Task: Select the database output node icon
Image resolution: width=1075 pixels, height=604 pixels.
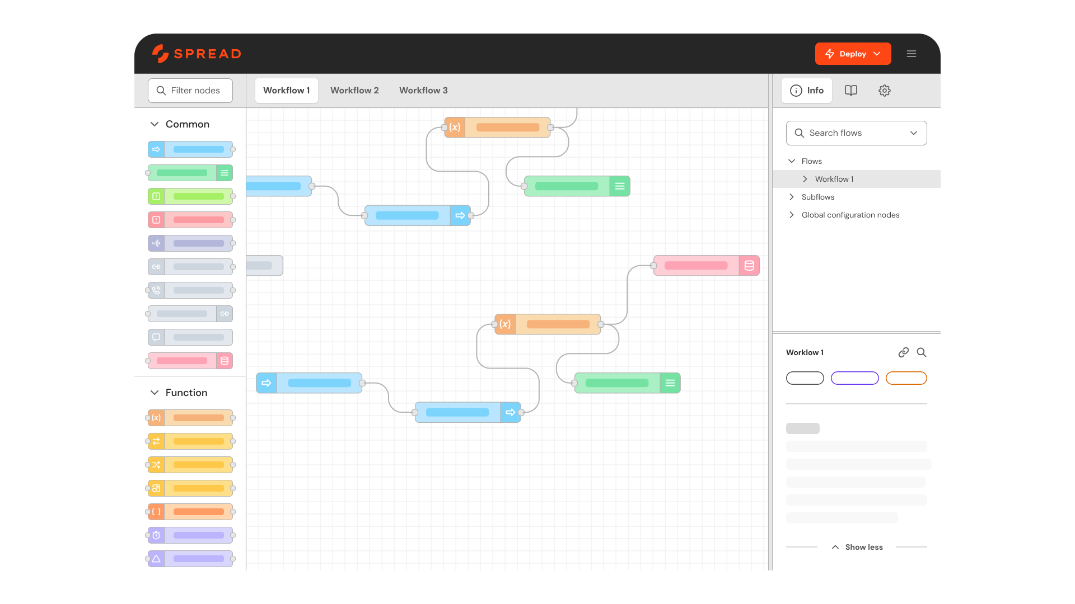Action: (x=749, y=266)
